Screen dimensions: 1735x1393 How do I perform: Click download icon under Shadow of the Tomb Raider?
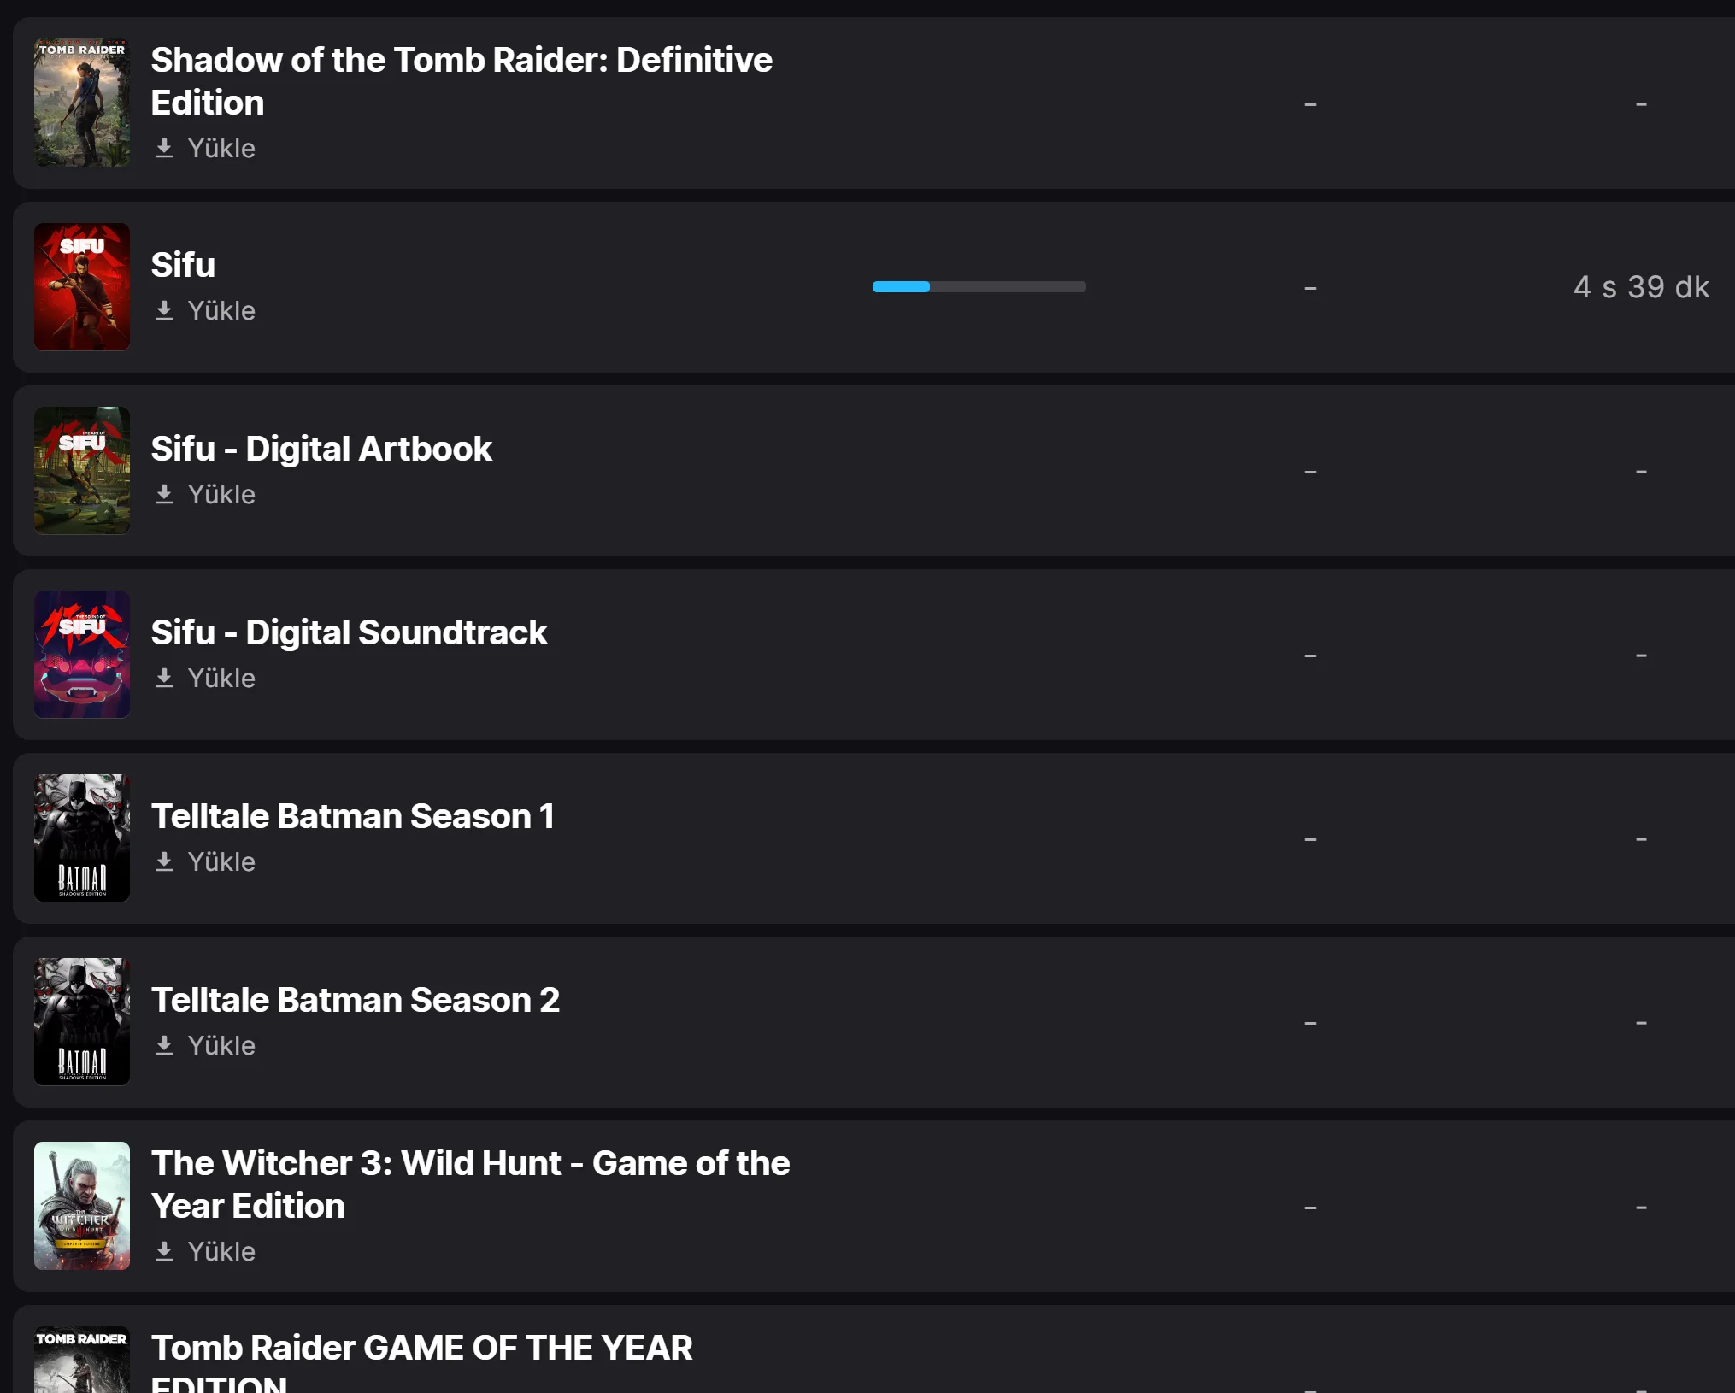pyautogui.click(x=164, y=149)
